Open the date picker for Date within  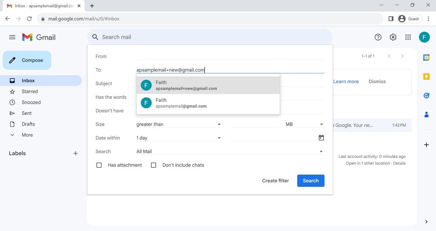(x=321, y=137)
